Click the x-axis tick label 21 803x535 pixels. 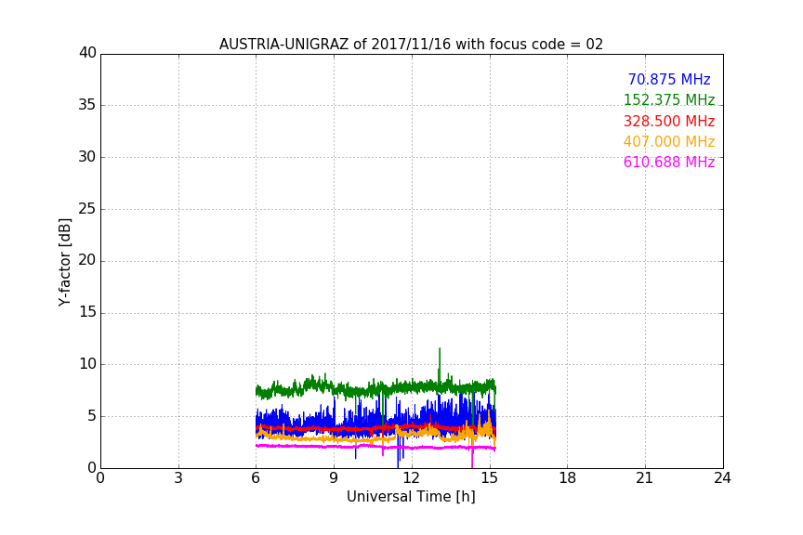645,478
